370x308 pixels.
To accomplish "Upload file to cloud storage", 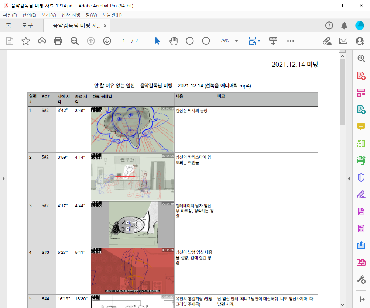I will (42, 41).
